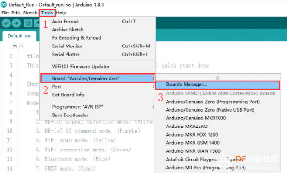Select Adafruit Circuit Playground Express board
This screenshot has height=173, width=287.
pos(218,160)
